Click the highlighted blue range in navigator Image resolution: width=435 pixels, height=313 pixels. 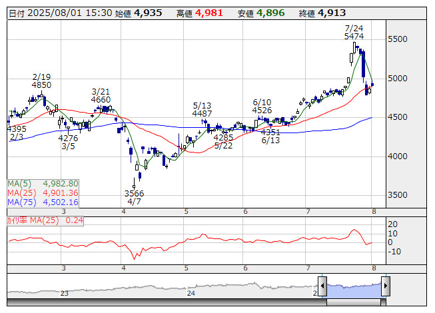[x=353, y=287]
